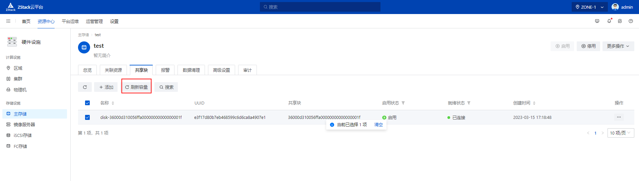Expand the ZONE-1 zone selector

589,7
